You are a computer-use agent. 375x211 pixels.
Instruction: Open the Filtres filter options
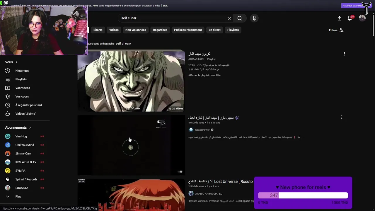pyautogui.click(x=336, y=30)
